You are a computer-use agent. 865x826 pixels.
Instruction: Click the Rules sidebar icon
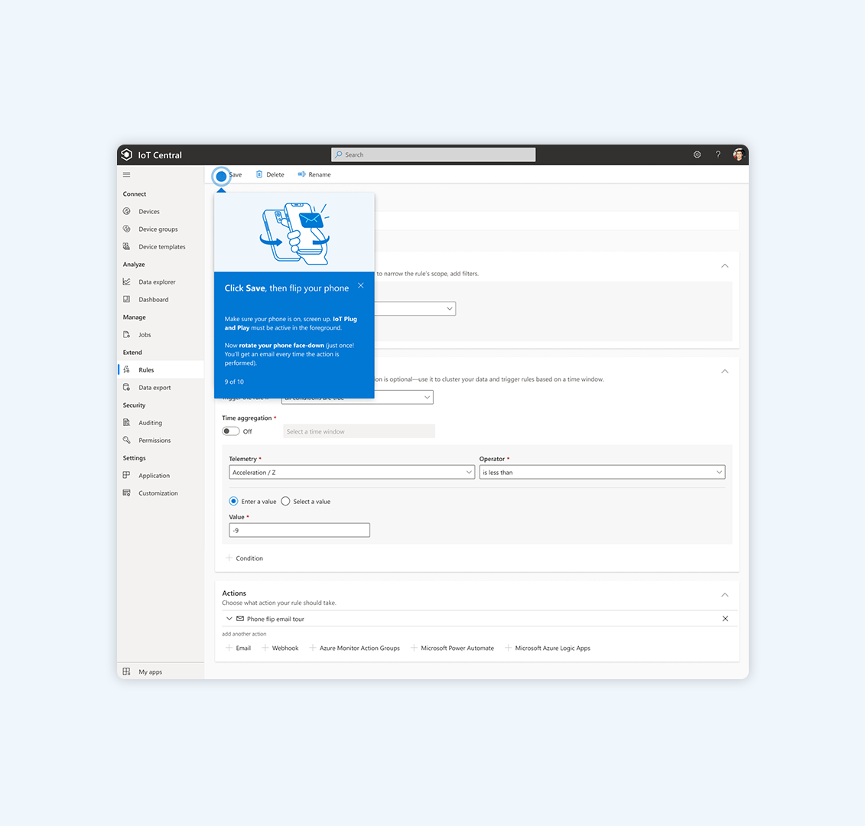(127, 369)
